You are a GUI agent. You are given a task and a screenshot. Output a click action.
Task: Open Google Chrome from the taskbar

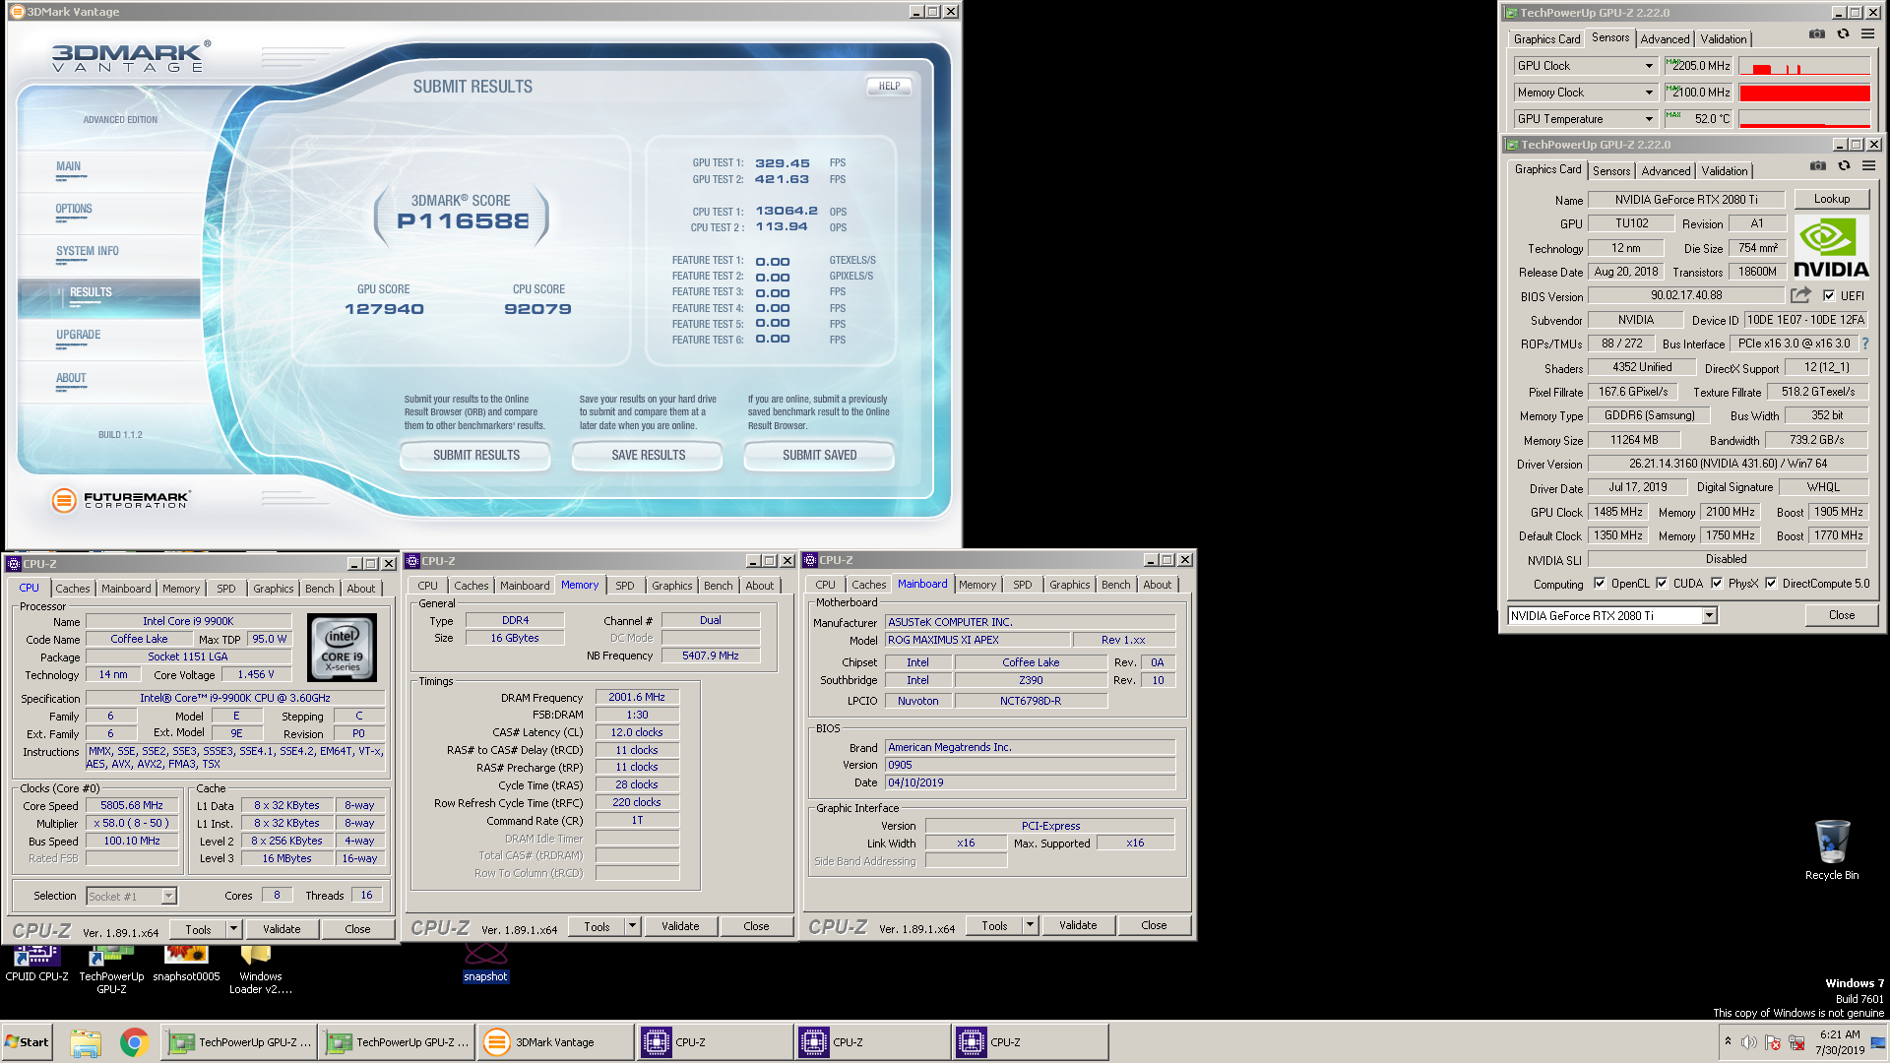135,1042
